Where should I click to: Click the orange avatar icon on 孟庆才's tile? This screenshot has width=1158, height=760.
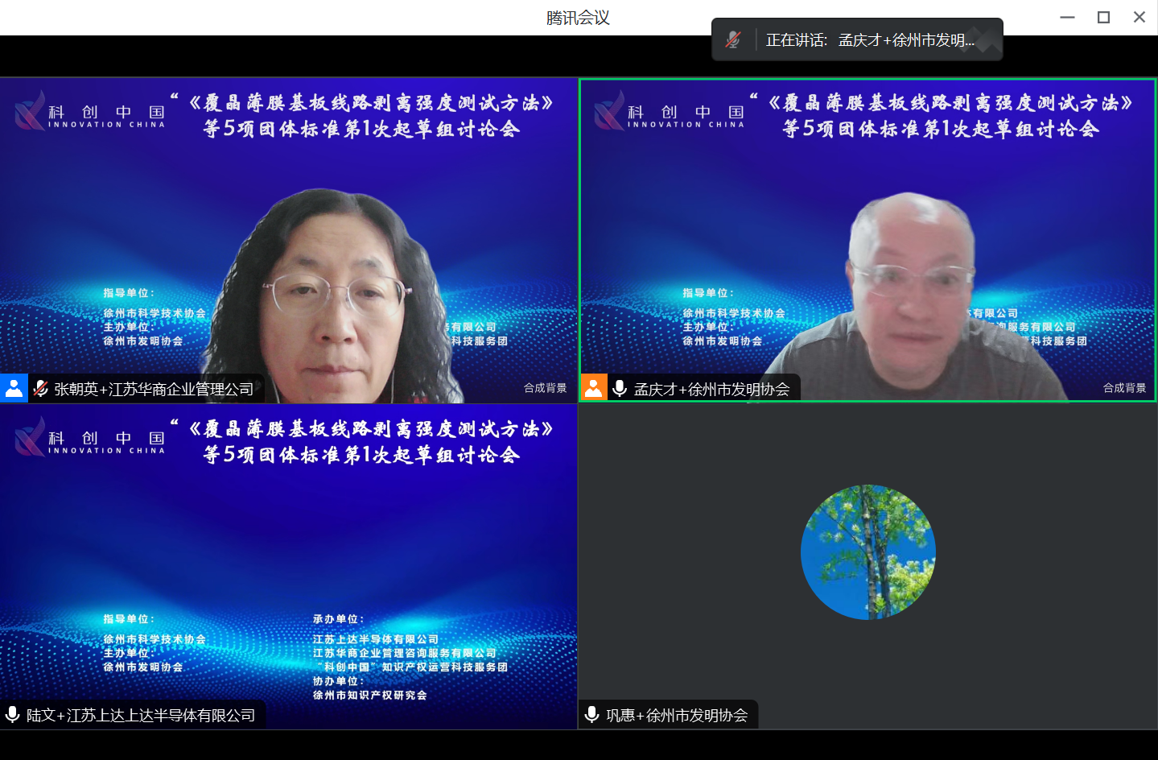(593, 387)
